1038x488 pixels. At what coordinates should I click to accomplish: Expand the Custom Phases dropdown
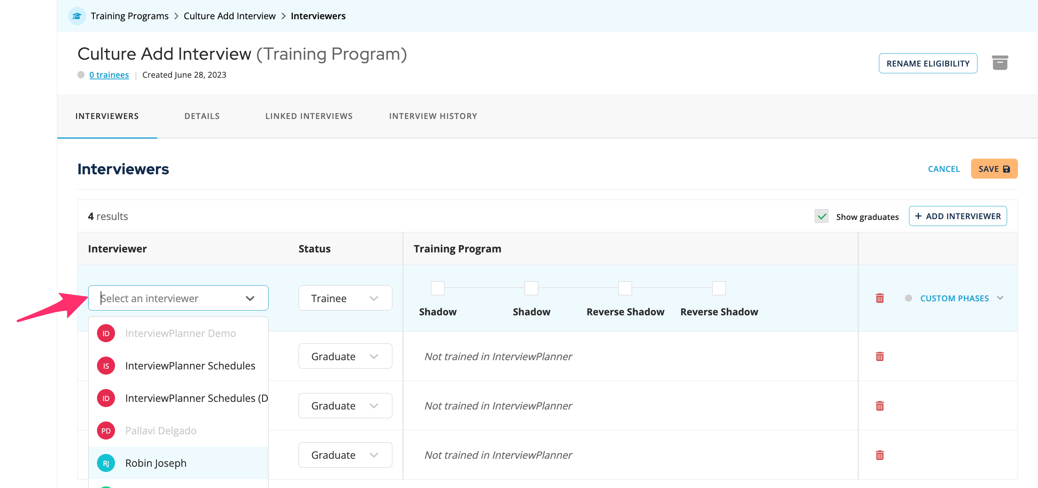pyautogui.click(x=961, y=298)
